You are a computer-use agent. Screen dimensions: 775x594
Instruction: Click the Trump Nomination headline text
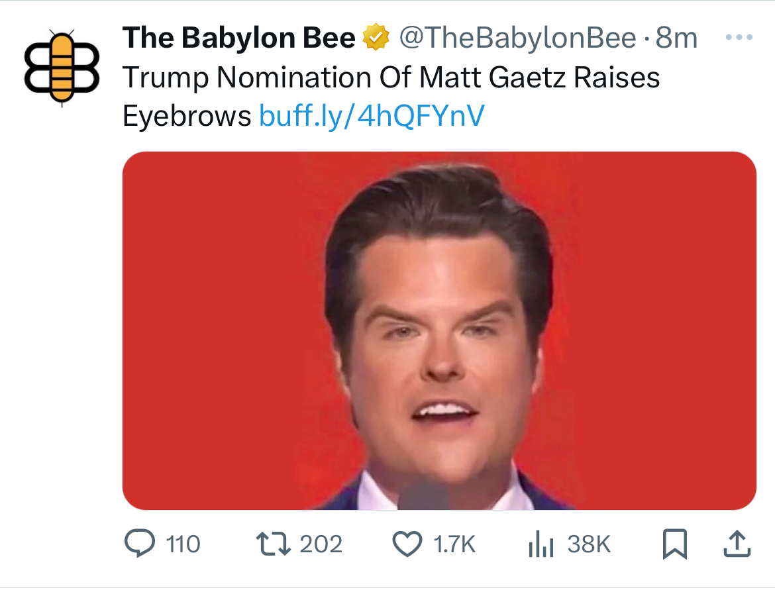point(391,78)
